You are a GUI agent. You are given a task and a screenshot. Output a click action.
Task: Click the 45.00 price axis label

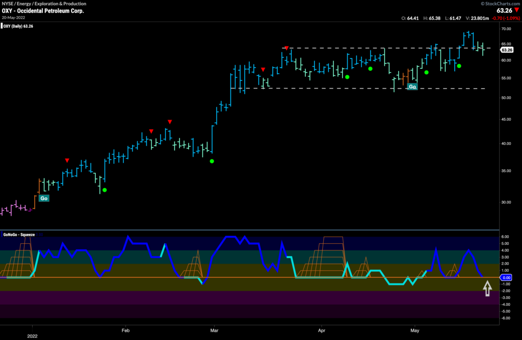click(506, 119)
